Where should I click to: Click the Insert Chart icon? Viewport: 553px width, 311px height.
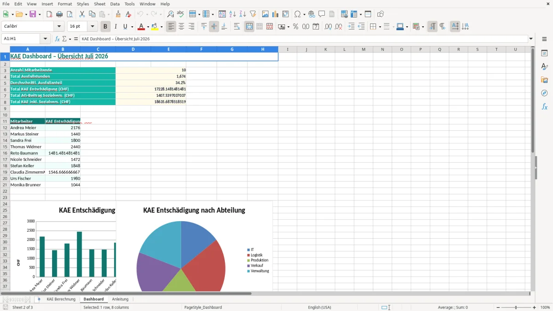pyautogui.click(x=276, y=14)
